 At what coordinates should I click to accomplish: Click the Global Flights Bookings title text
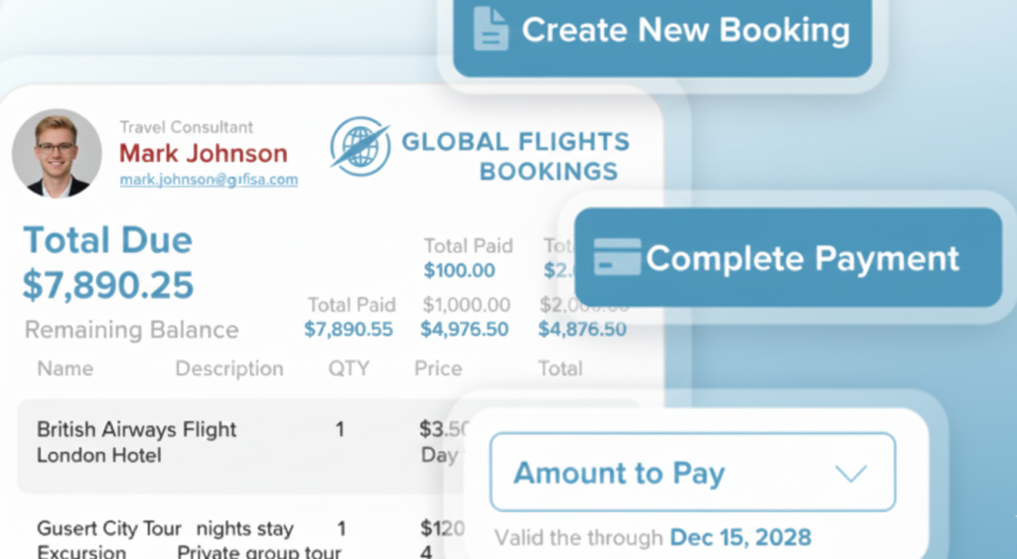515,156
